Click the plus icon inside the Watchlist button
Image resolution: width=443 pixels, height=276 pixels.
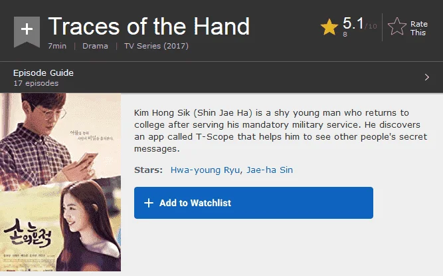coord(149,203)
